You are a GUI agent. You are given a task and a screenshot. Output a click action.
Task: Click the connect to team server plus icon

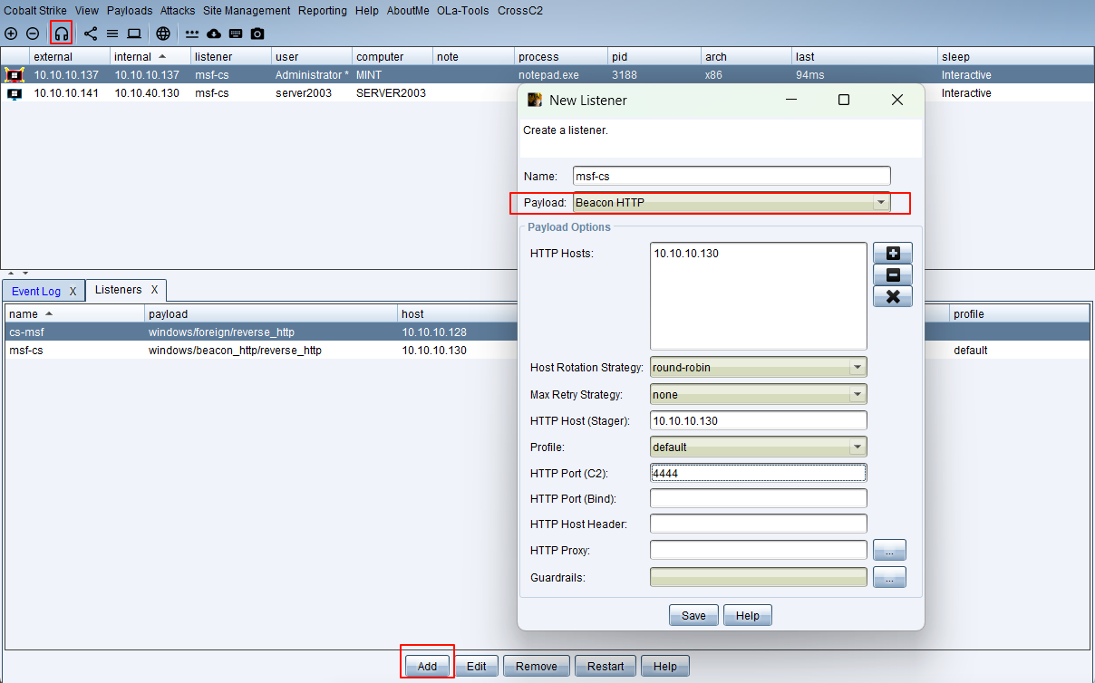point(11,34)
